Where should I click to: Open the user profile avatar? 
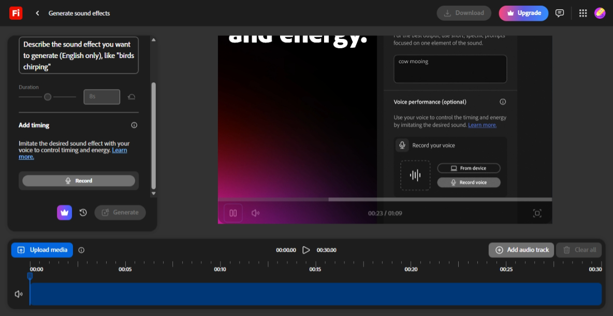(x=600, y=13)
